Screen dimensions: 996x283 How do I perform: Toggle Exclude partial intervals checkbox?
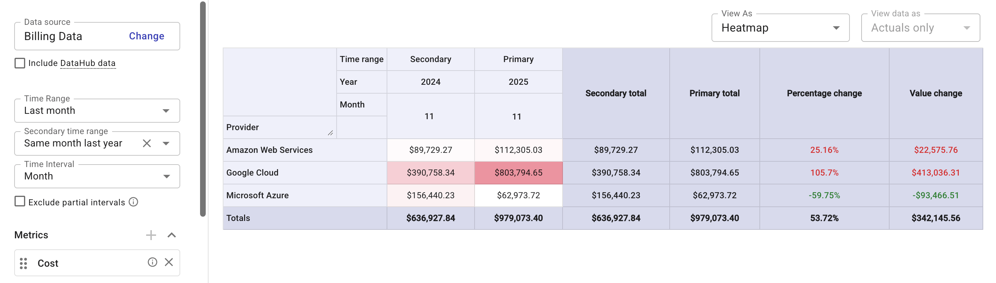coord(20,201)
